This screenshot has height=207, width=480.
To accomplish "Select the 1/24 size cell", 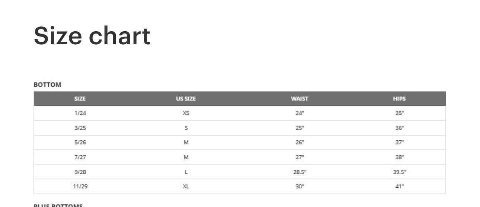I will click(80, 113).
